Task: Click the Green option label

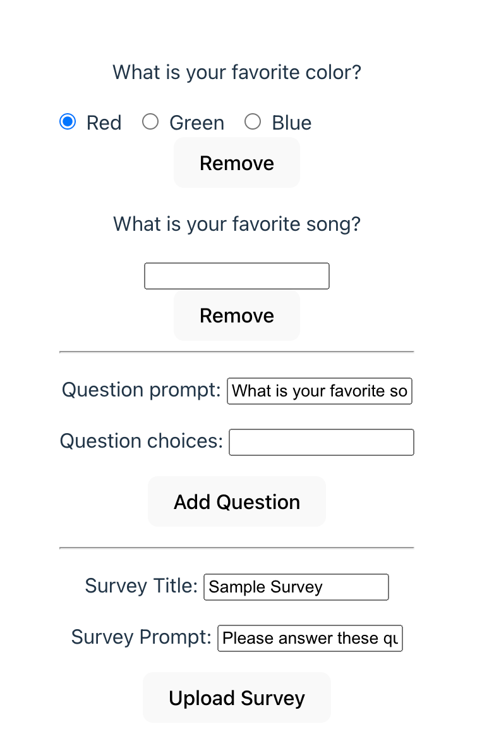Action: pyautogui.click(x=196, y=122)
